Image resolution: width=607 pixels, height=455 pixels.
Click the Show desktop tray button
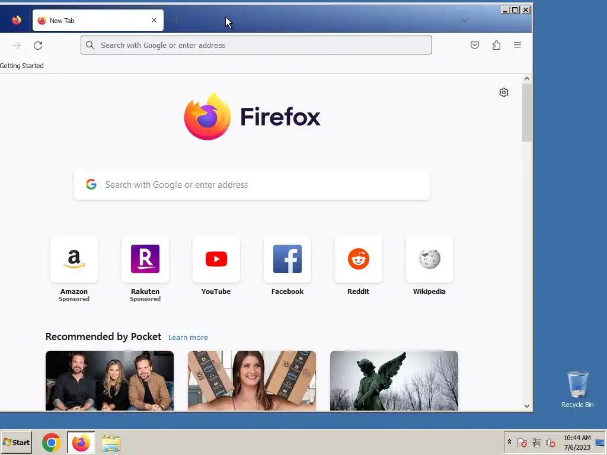pos(600,443)
